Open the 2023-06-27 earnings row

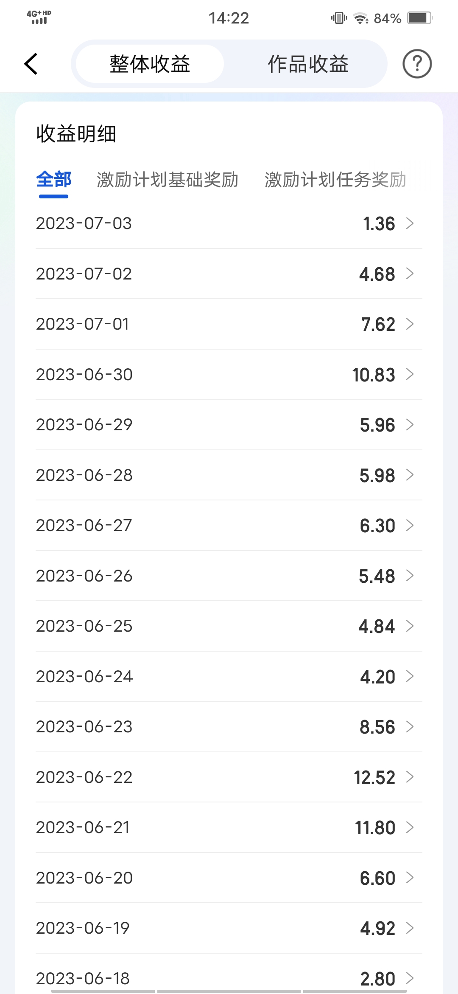[x=229, y=525]
